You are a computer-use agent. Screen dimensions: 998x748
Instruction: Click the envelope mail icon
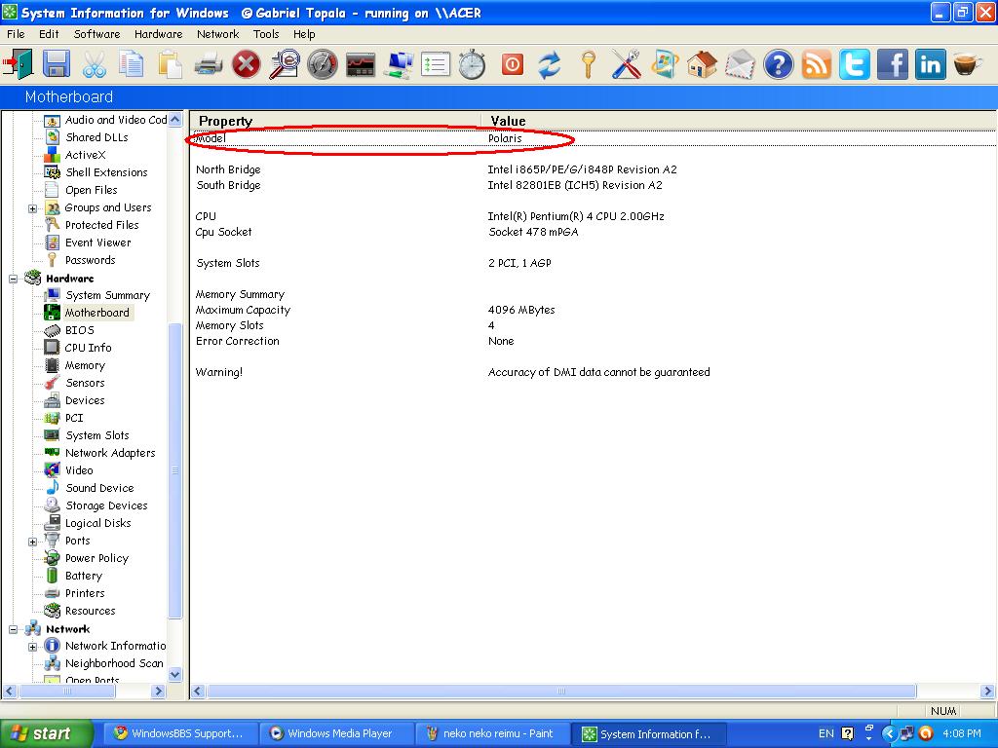tap(741, 63)
